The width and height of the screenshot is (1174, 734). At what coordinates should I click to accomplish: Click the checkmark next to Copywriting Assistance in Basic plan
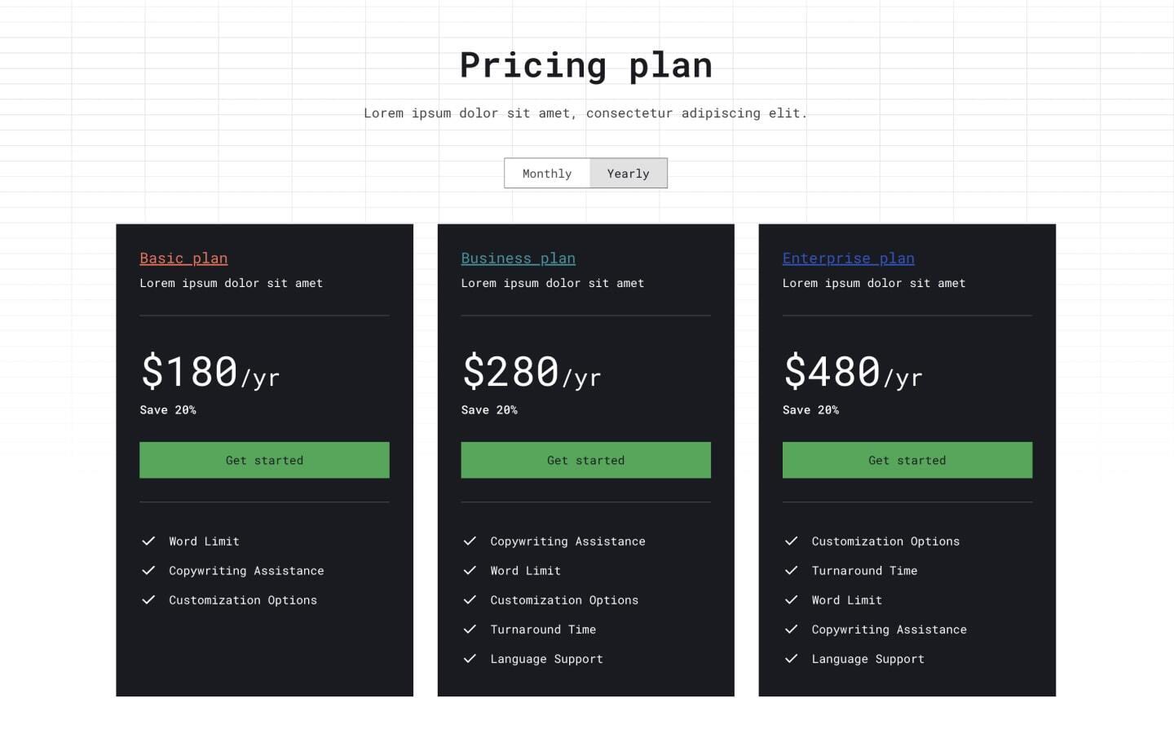coord(148,570)
